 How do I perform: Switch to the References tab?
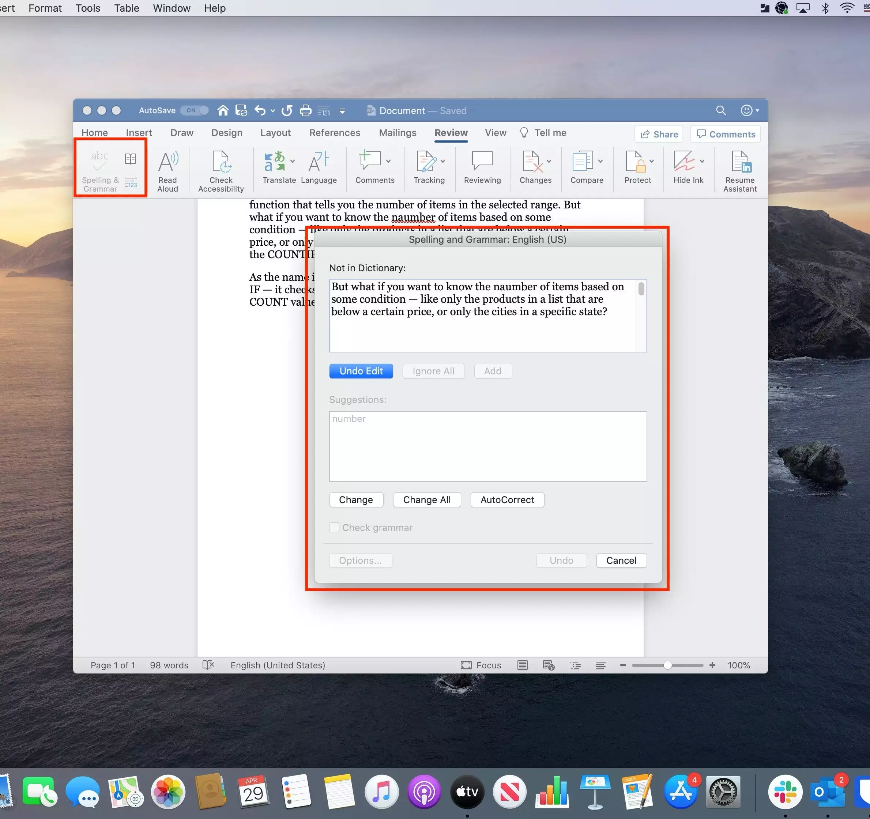334,133
